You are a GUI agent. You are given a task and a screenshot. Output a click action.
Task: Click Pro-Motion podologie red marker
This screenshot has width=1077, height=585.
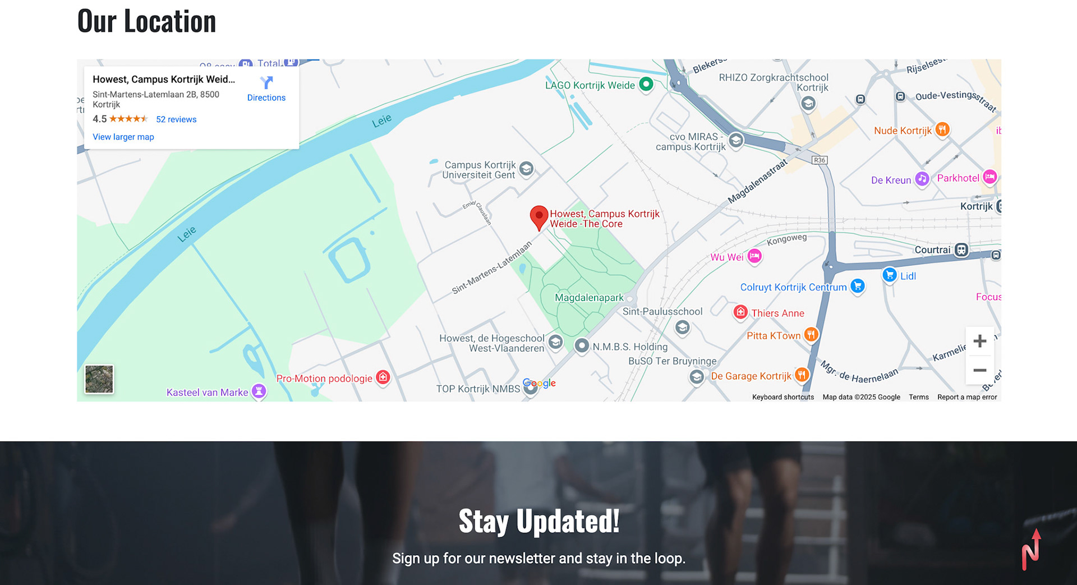click(383, 377)
